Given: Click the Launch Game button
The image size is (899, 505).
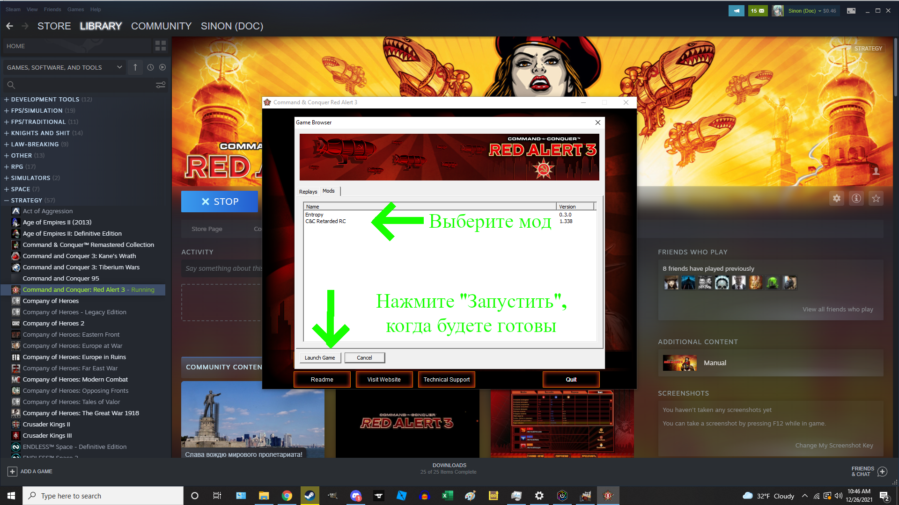Looking at the screenshot, I should pyautogui.click(x=320, y=358).
